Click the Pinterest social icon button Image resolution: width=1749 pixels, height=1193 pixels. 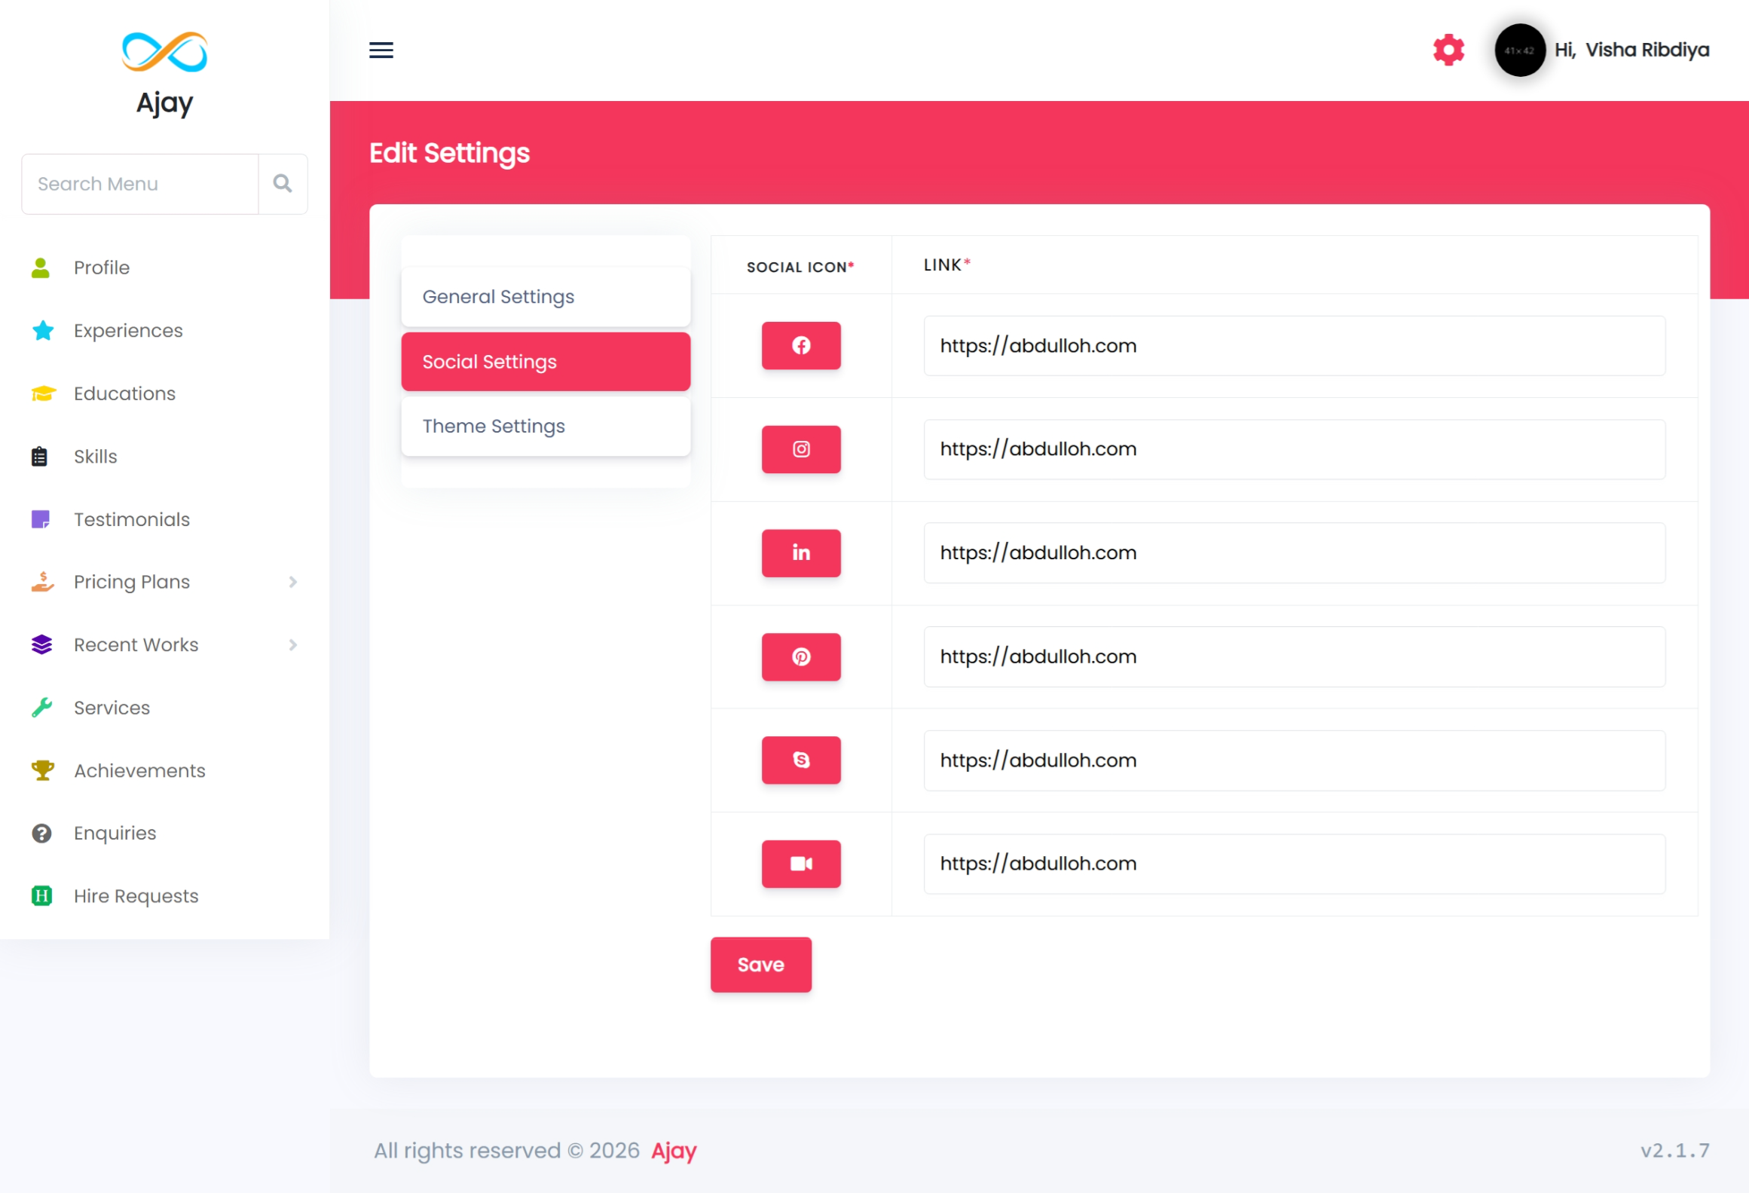click(x=800, y=656)
